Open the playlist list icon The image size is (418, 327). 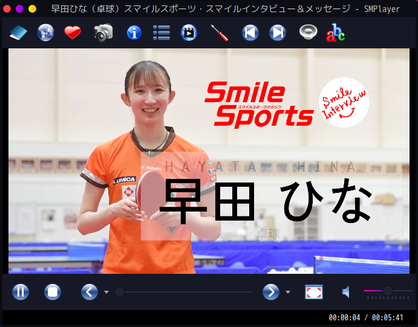coord(162,33)
